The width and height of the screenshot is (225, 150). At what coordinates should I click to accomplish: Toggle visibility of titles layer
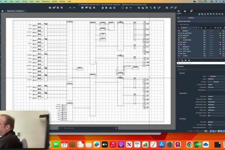coord(179,54)
